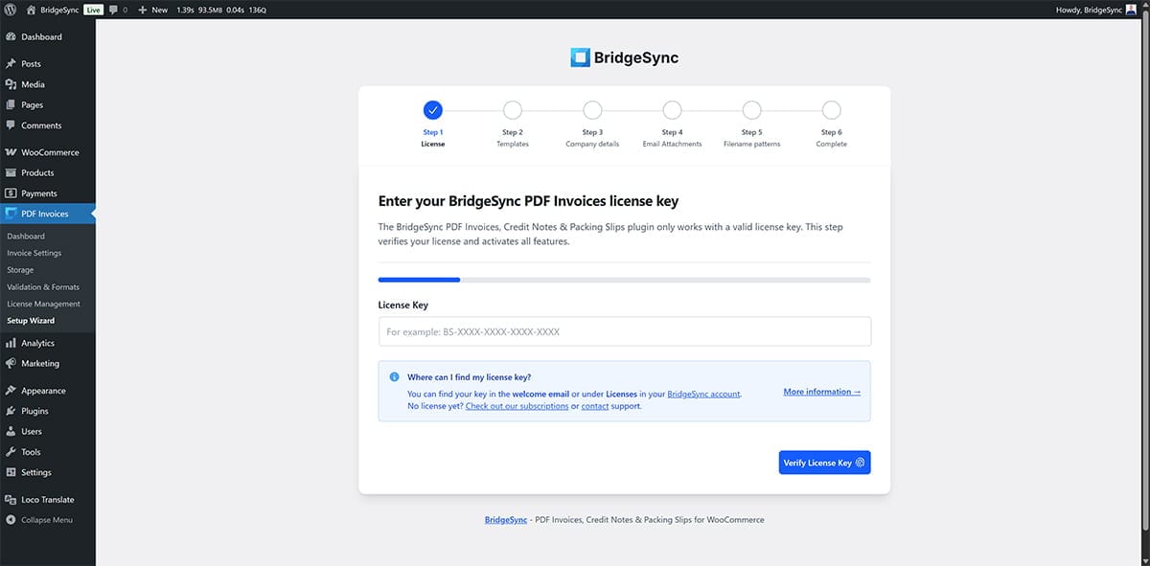Click the WooCommerce sidebar icon
This screenshot has width=1150, height=566.
point(11,152)
